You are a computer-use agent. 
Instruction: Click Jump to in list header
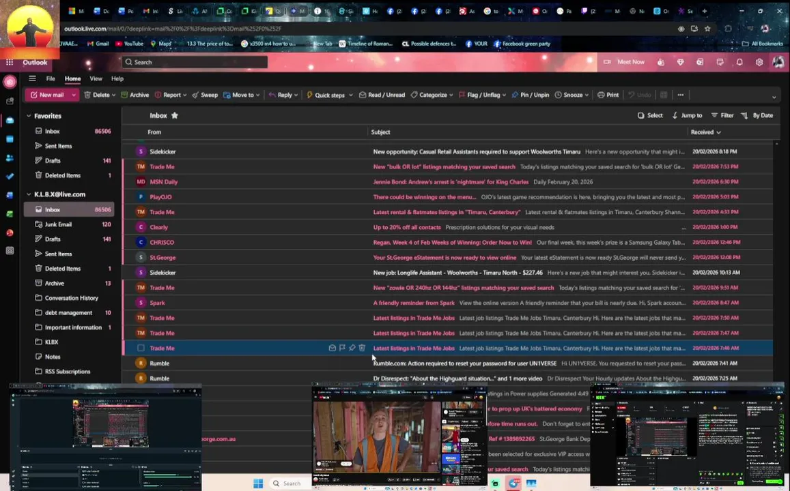pos(687,115)
